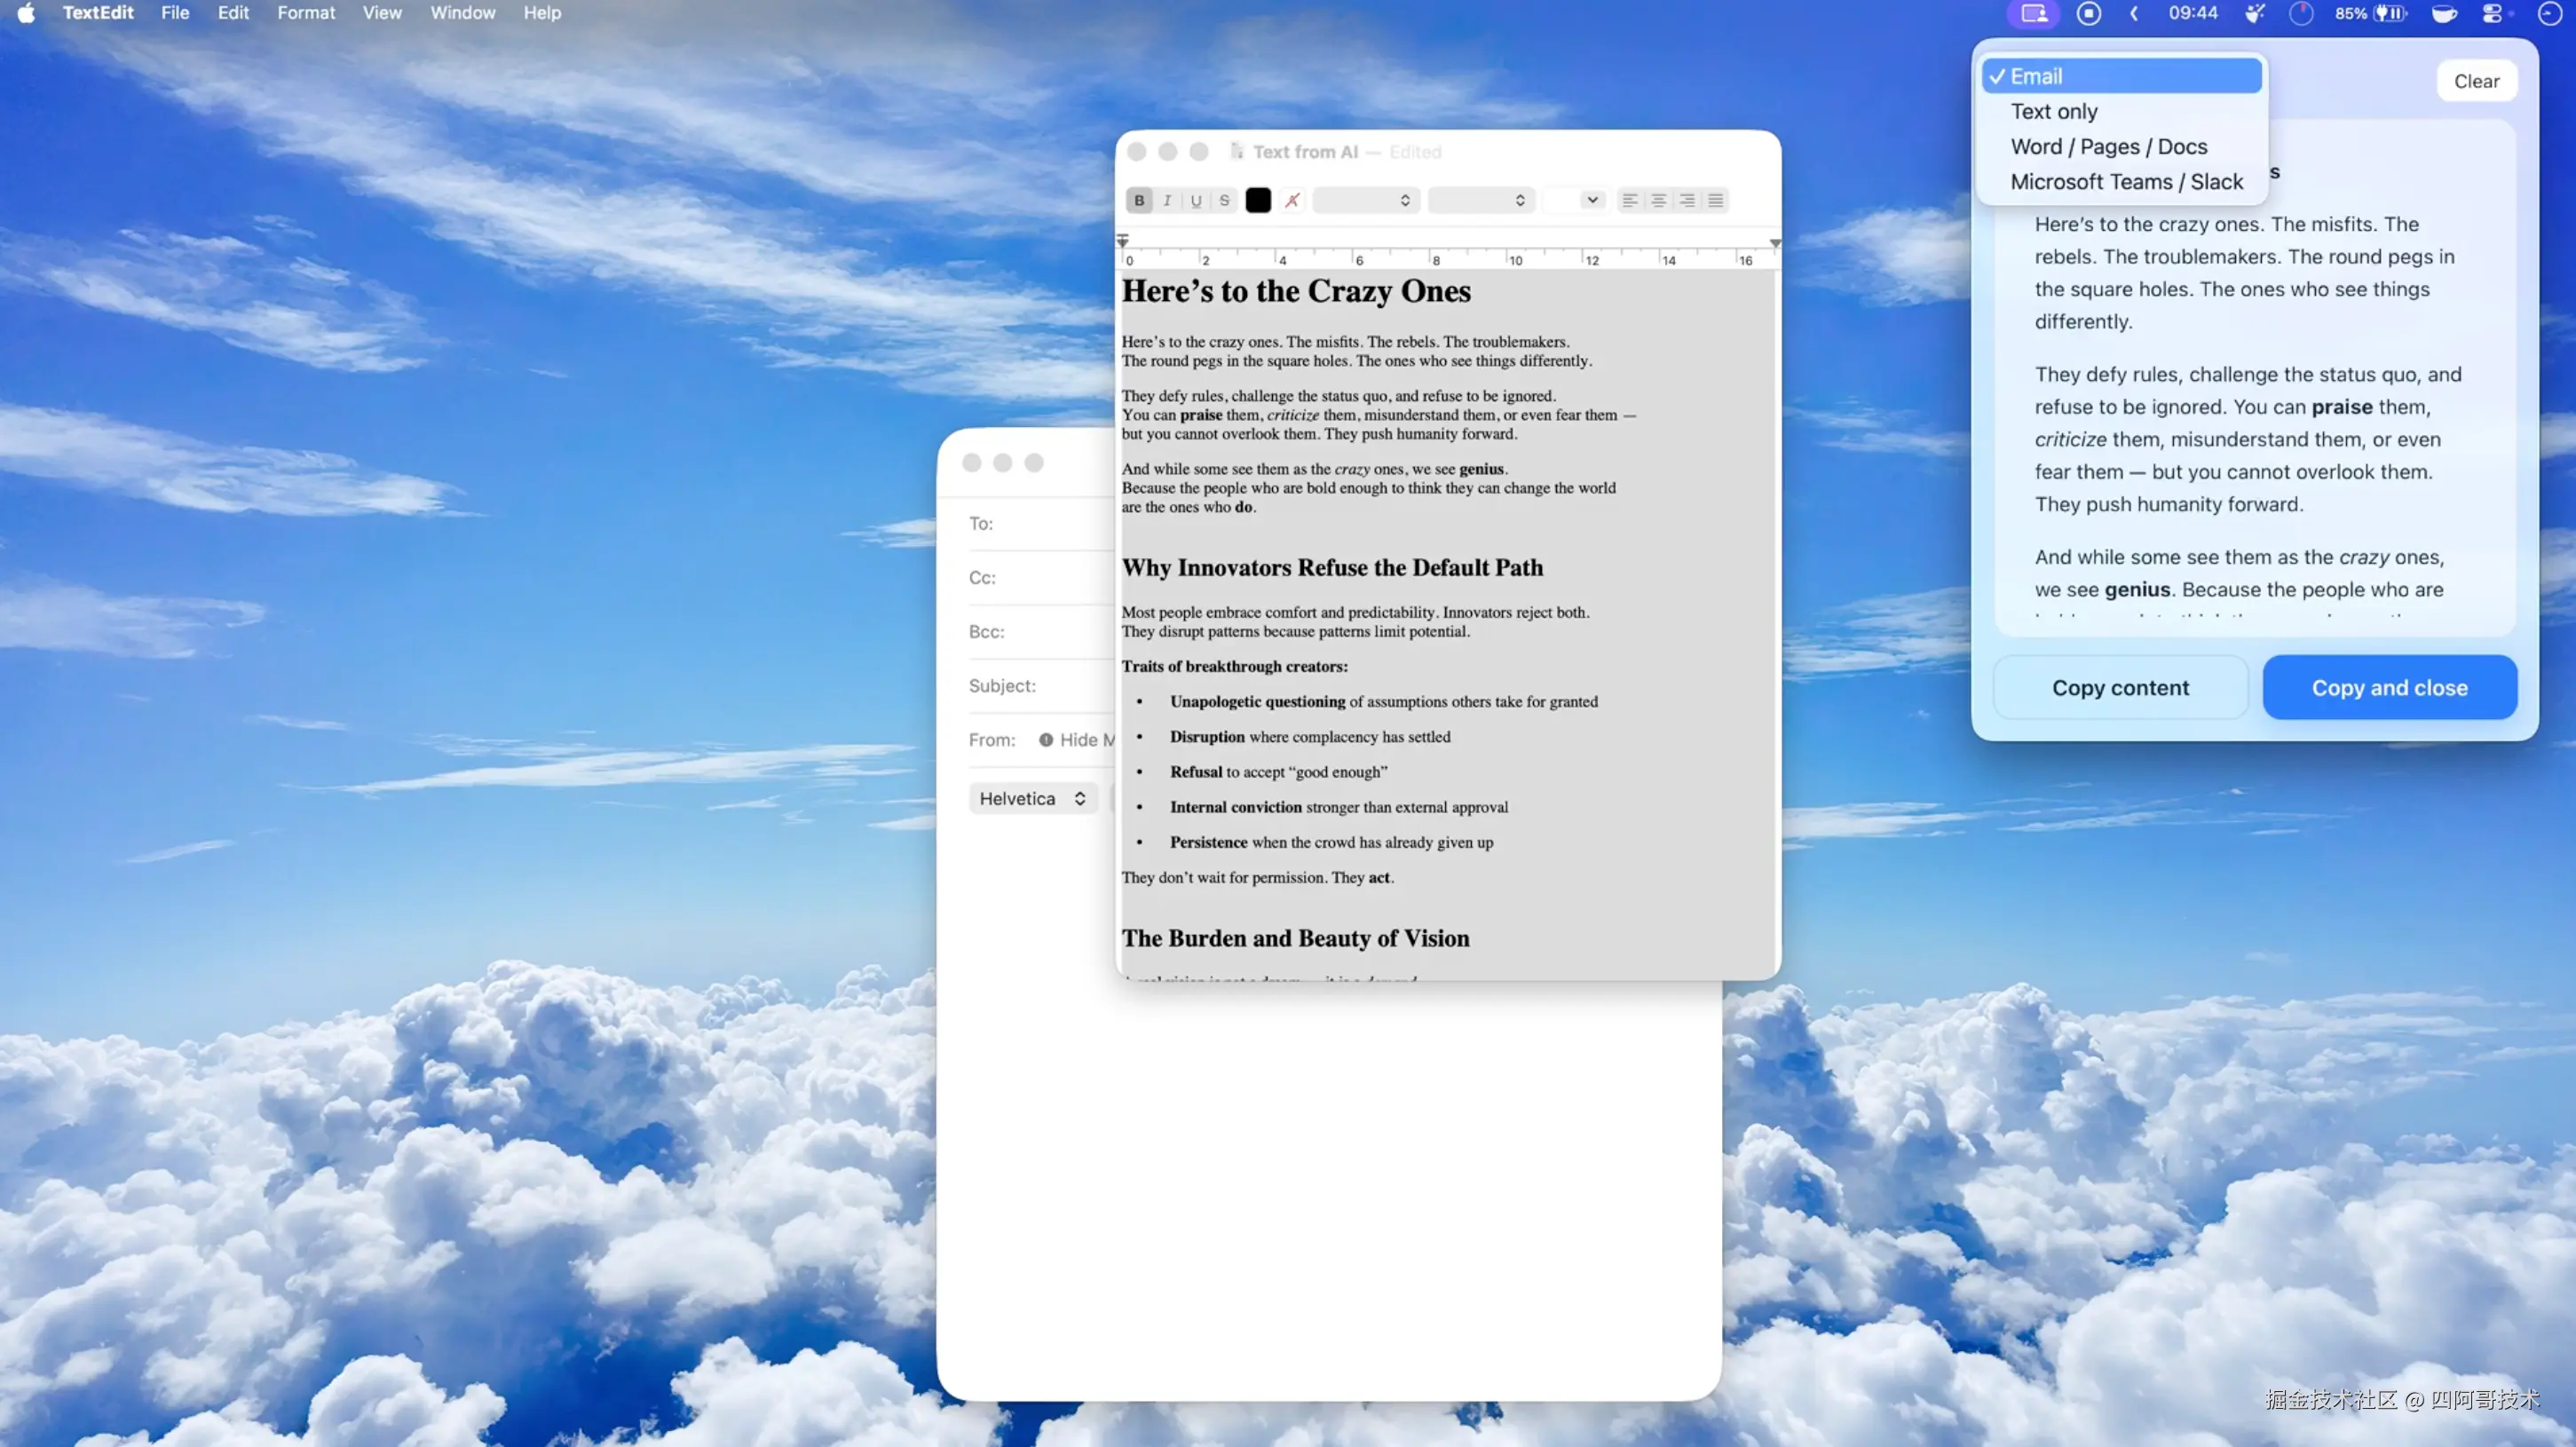
Task: Justify the text alignment
Action: click(1716, 200)
